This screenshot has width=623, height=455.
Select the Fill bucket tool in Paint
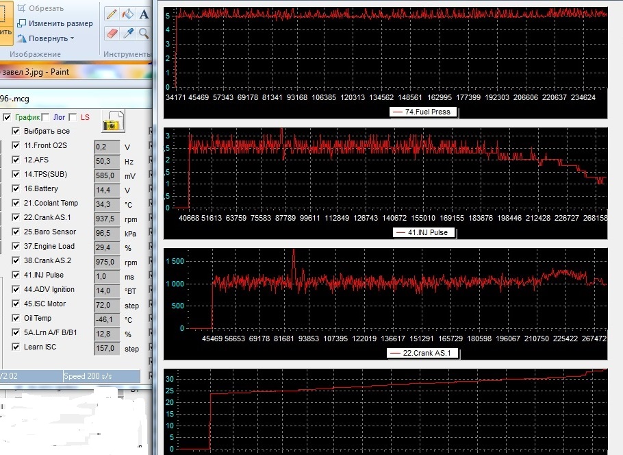tap(128, 14)
